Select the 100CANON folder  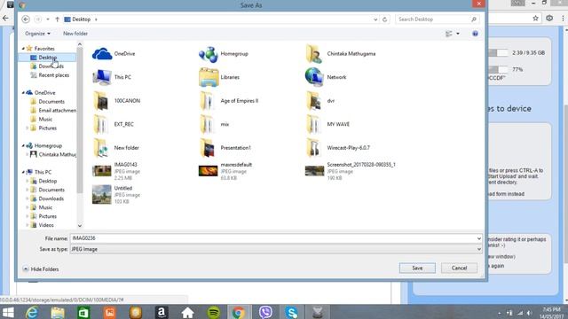(x=116, y=100)
